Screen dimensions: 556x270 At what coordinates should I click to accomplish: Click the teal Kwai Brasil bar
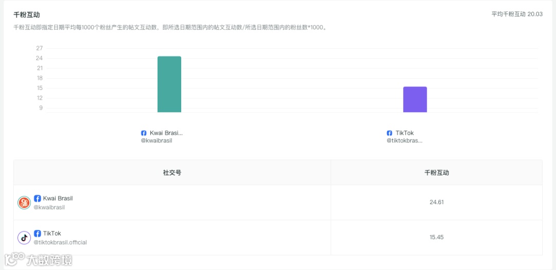click(x=169, y=84)
